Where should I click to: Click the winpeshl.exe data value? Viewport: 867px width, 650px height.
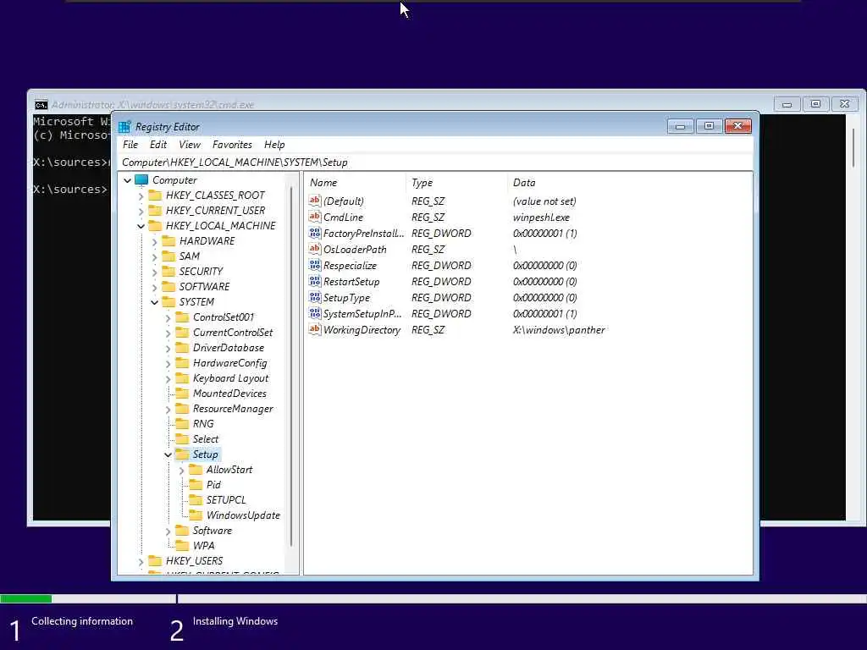pyautogui.click(x=541, y=218)
